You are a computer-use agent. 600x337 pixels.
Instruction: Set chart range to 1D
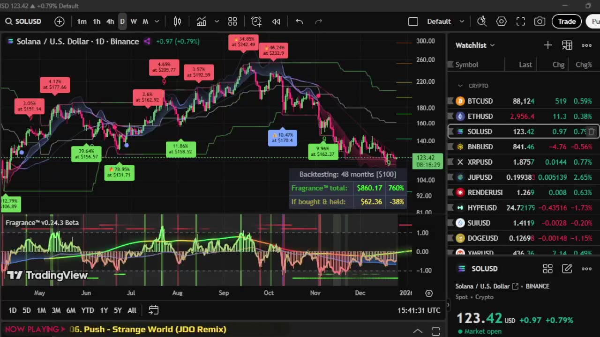13,310
